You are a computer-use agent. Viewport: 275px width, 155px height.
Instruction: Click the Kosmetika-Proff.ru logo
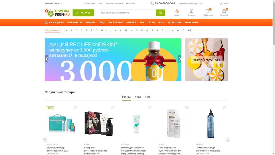[x=58, y=13]
